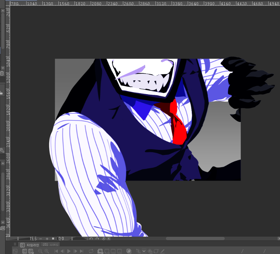
Task: Click the wrench settings icon on left panel
Action: 2,150
